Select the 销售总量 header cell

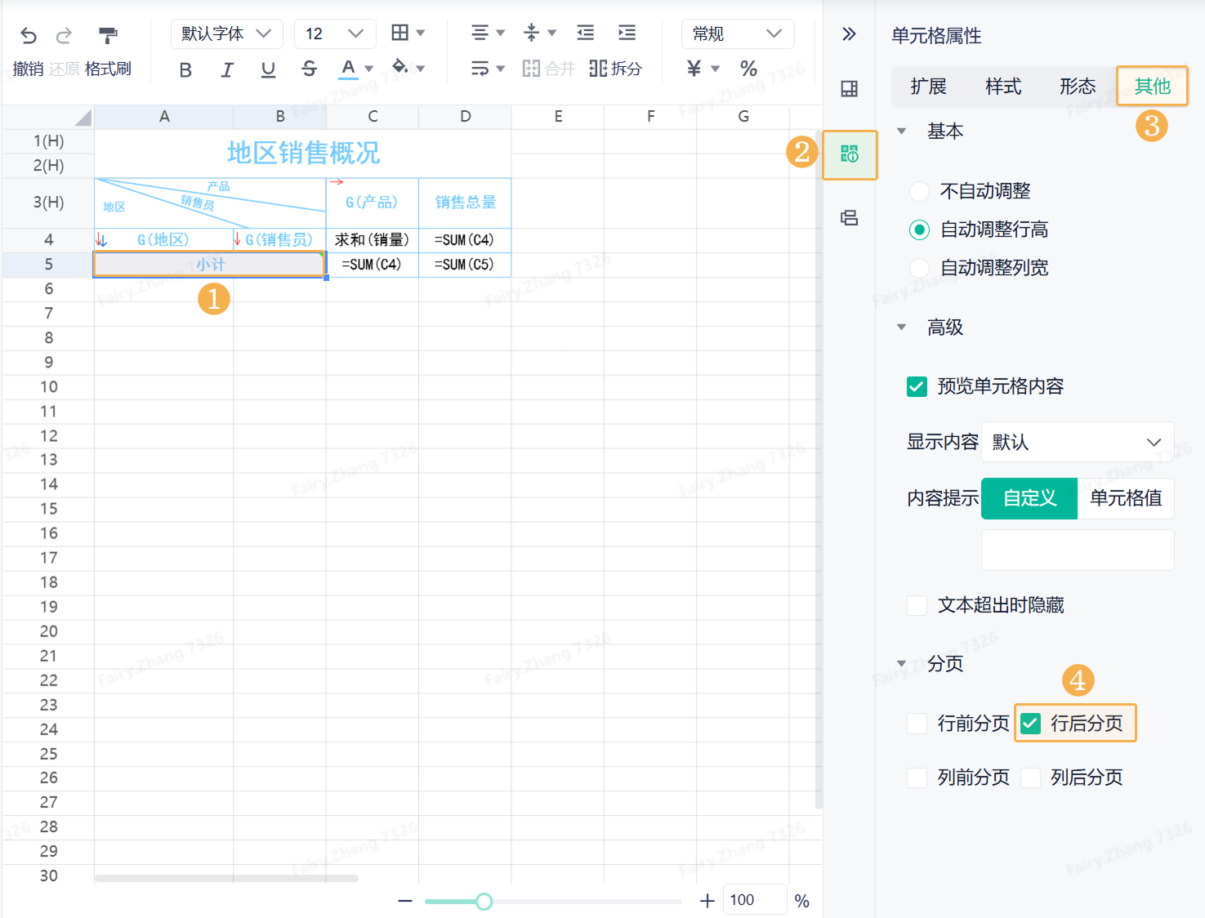[465, 203]
